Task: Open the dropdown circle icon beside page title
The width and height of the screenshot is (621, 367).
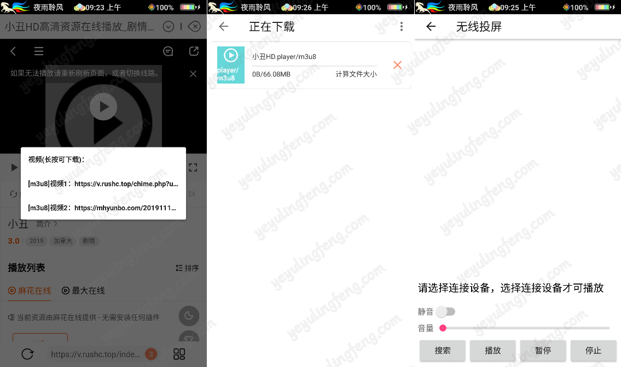Action: [x=169, y=27]
